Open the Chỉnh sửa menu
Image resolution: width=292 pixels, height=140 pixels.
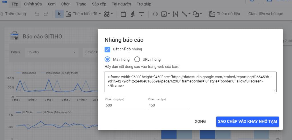click(33, 4)
